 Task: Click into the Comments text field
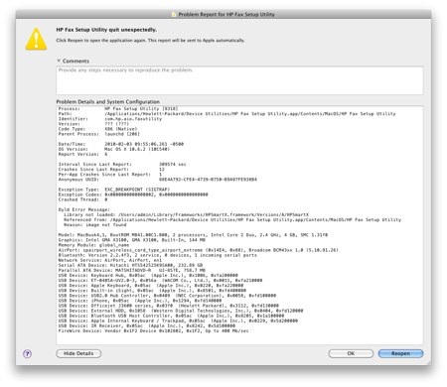239,80
